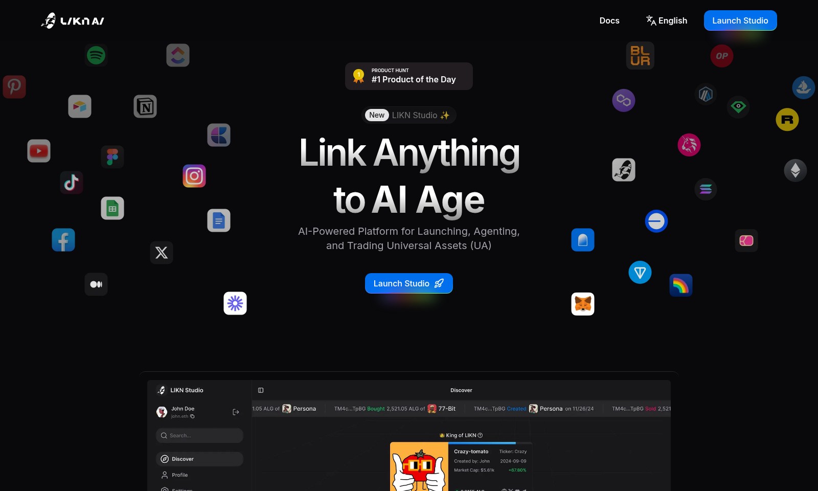Open the Crazy-tomato token card image

coord(419,467)
